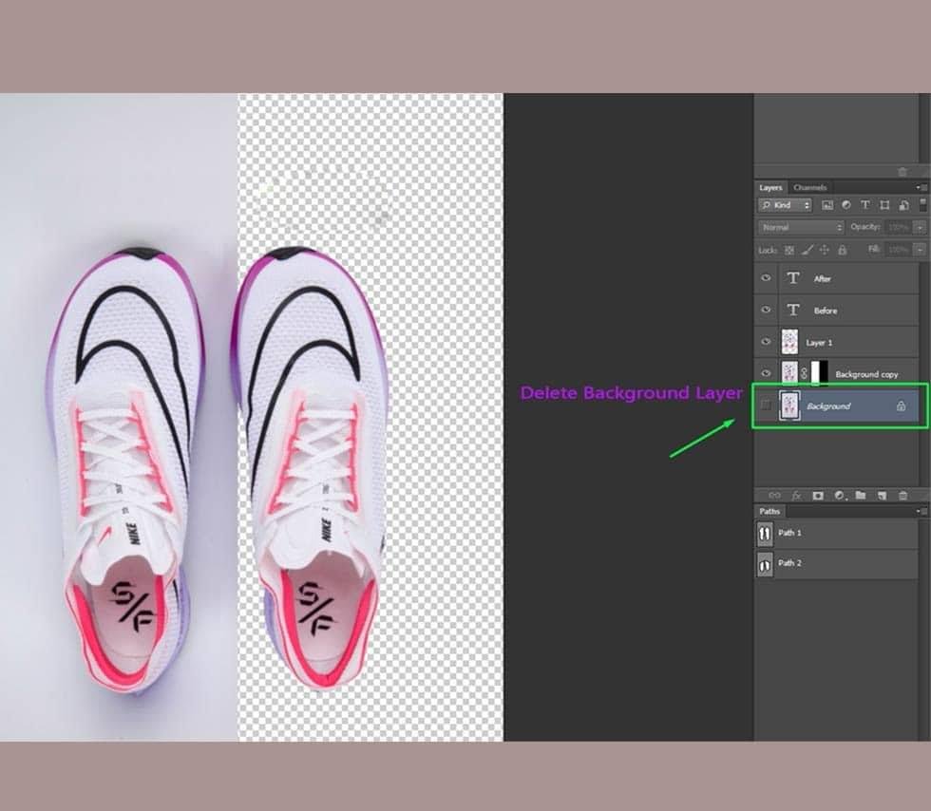The image size is (931, 811).
Task: Open the Normal blend mode dropdown
Action: [x=801, y=227]
